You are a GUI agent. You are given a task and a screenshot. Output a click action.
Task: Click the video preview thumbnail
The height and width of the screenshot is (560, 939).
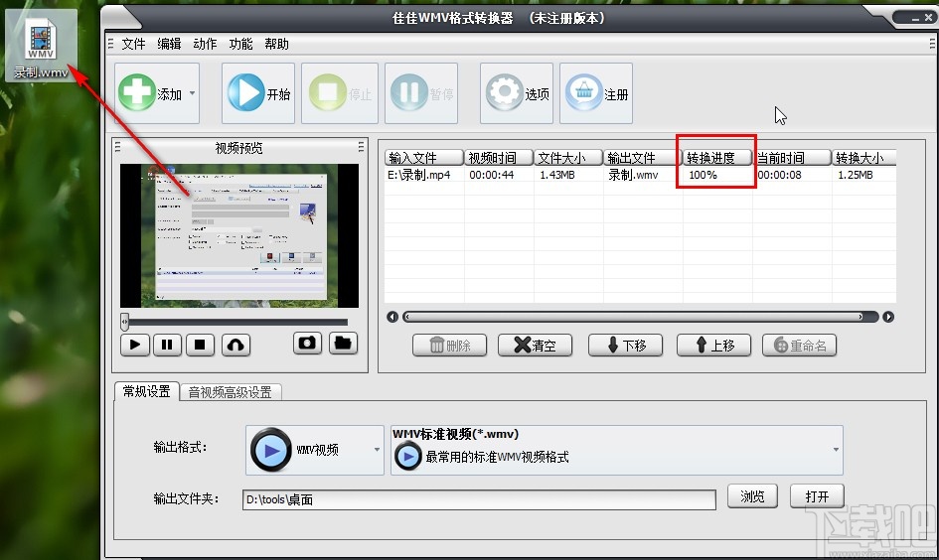[x=239, y=235]
